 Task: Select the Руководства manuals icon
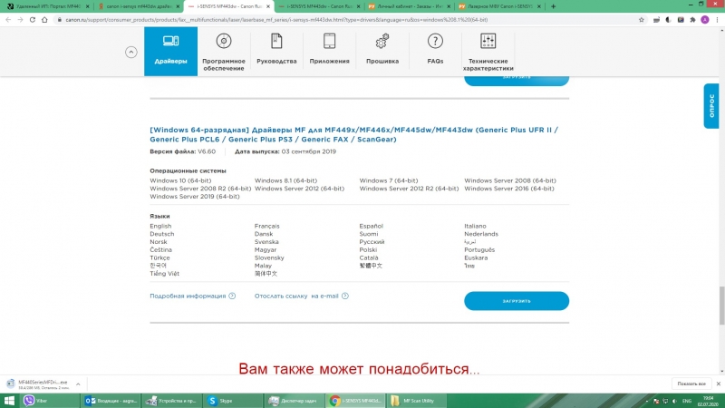[x=276, y=42]
